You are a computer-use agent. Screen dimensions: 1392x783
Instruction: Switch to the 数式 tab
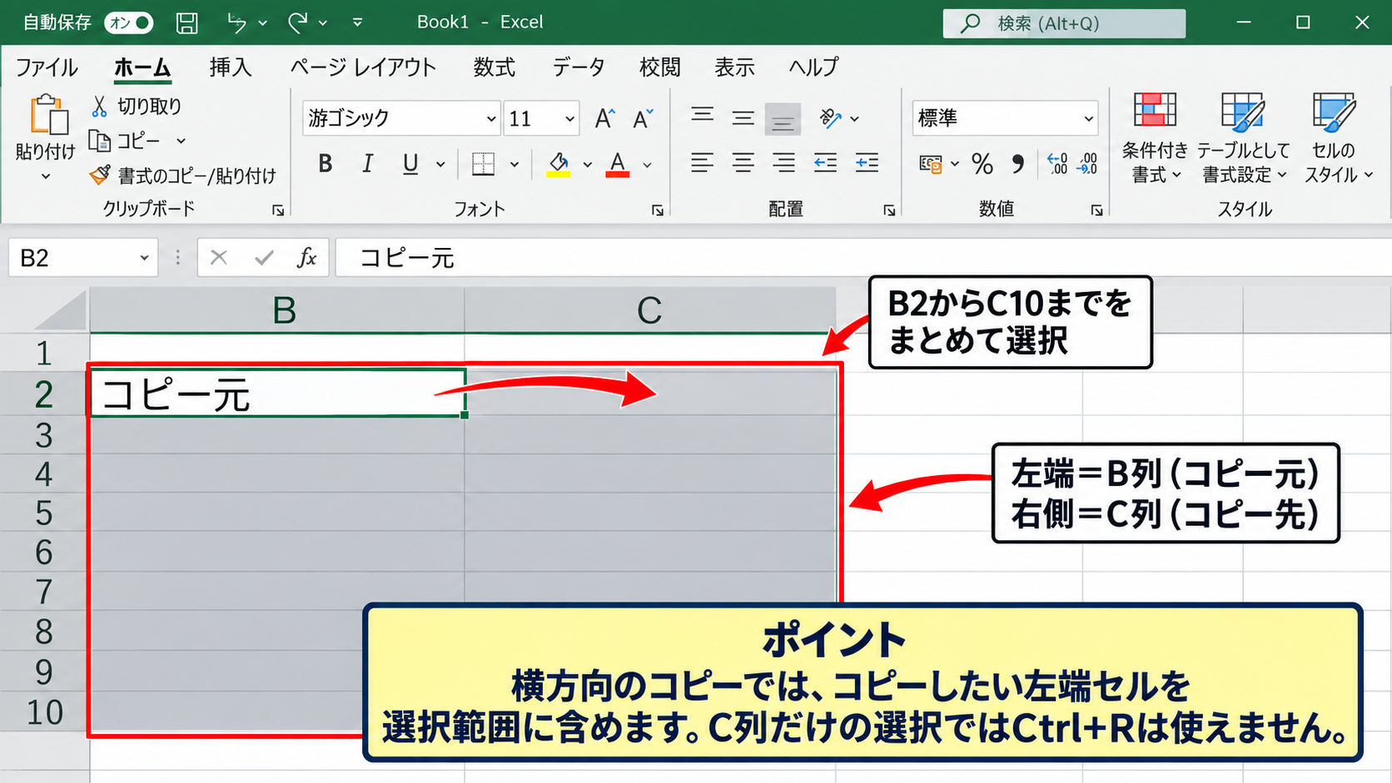pos(495,67)
